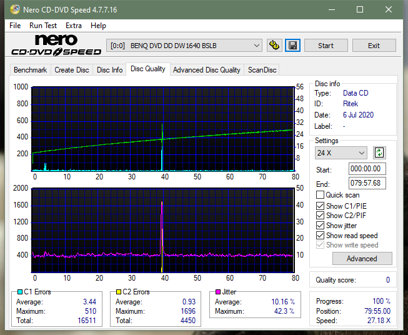Open the Run Test menu

point(43,26)
